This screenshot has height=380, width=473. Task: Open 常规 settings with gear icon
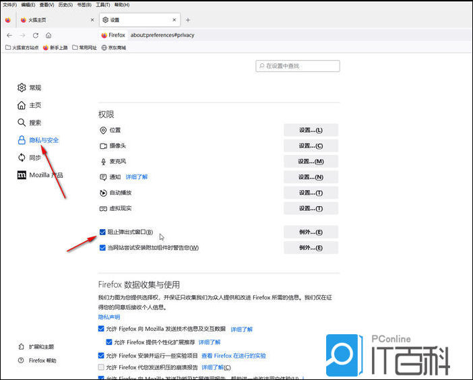pyautogui.click(x=29, y=88)
